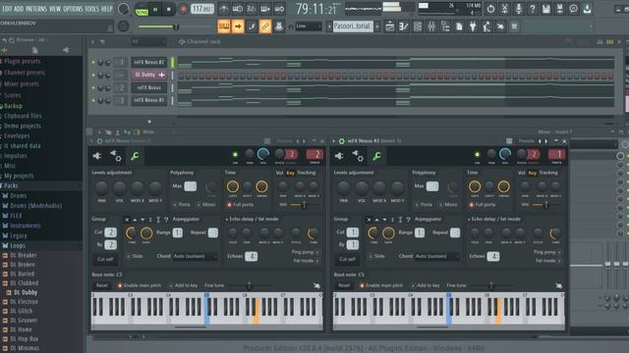Screen dimensions: 629x353
Task: Click gear icon in reFX Nexus #2 title bar
Action: [342, 141]
